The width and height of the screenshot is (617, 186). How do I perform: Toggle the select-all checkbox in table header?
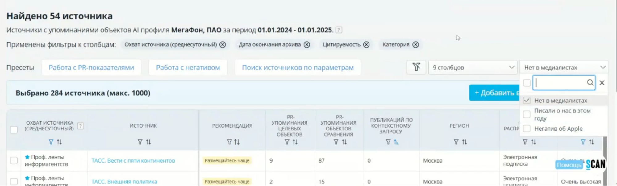(x=14, y=130)
